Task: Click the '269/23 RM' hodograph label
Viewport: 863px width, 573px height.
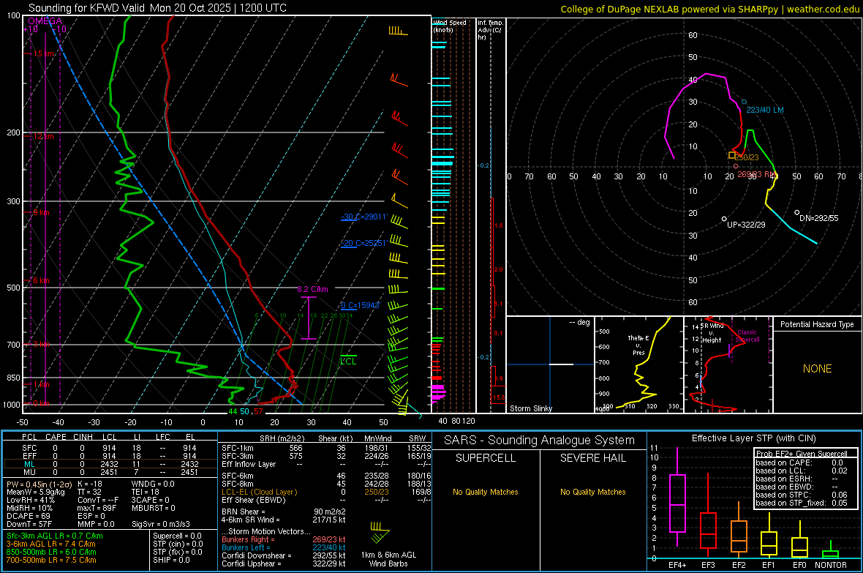Action: point(757,174)
